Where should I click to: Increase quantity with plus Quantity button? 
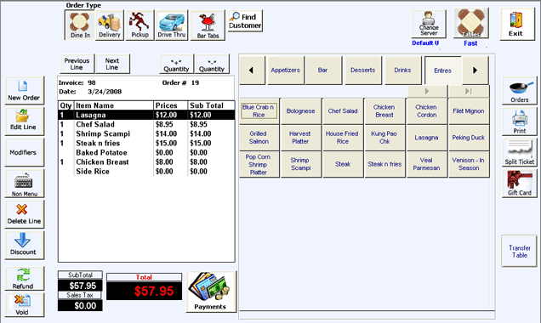tap(177, 64)
